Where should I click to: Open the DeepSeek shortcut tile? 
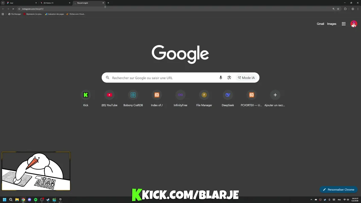[228, 98]
